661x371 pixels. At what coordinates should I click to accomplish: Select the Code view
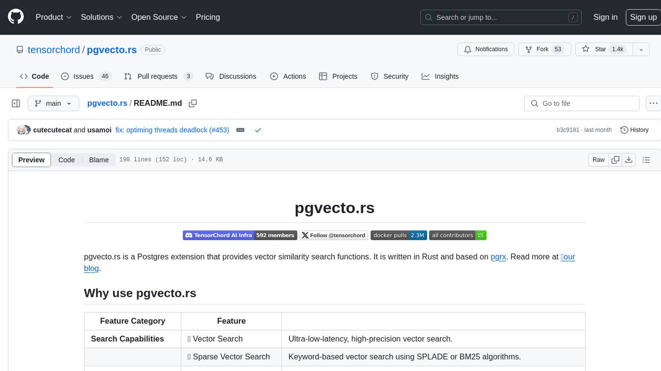pyautogui.click(x=67, y=160)
